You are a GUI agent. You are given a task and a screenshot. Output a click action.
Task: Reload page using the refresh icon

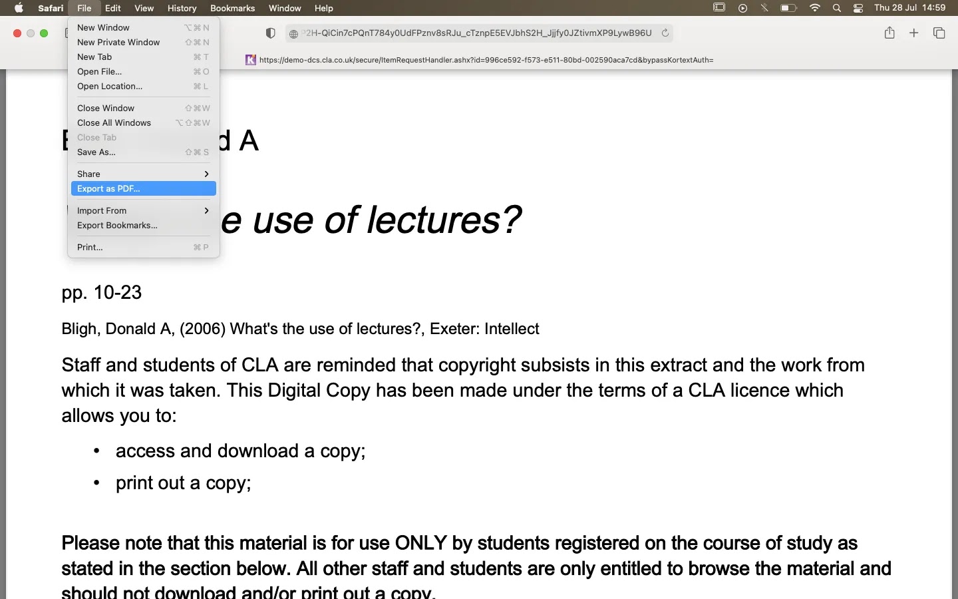(665, 33)
